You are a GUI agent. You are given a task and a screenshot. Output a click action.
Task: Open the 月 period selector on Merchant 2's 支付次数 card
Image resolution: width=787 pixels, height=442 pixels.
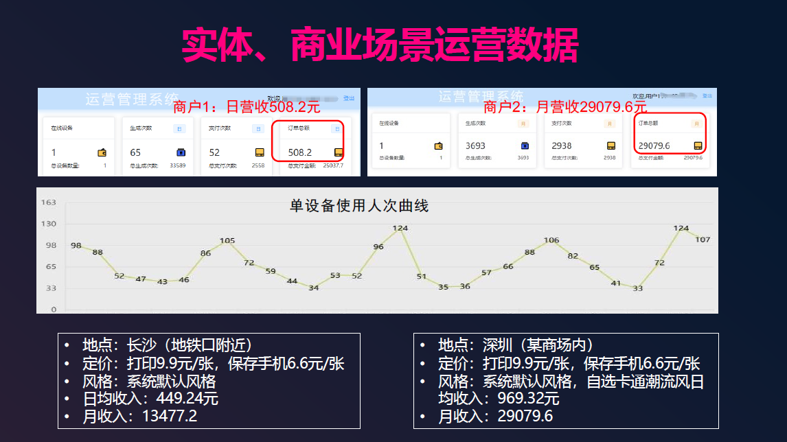coord(609,124)
